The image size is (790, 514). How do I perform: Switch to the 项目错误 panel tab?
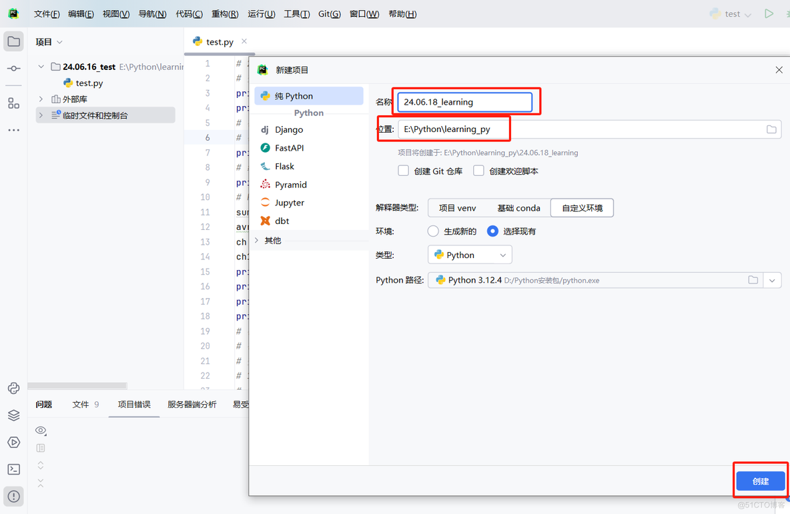coord(133,404)
